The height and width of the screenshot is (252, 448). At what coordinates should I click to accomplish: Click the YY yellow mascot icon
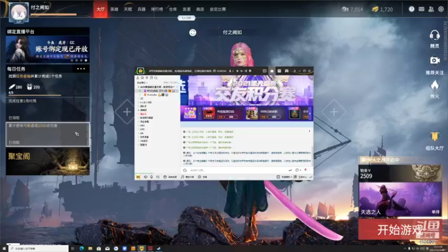138,177
